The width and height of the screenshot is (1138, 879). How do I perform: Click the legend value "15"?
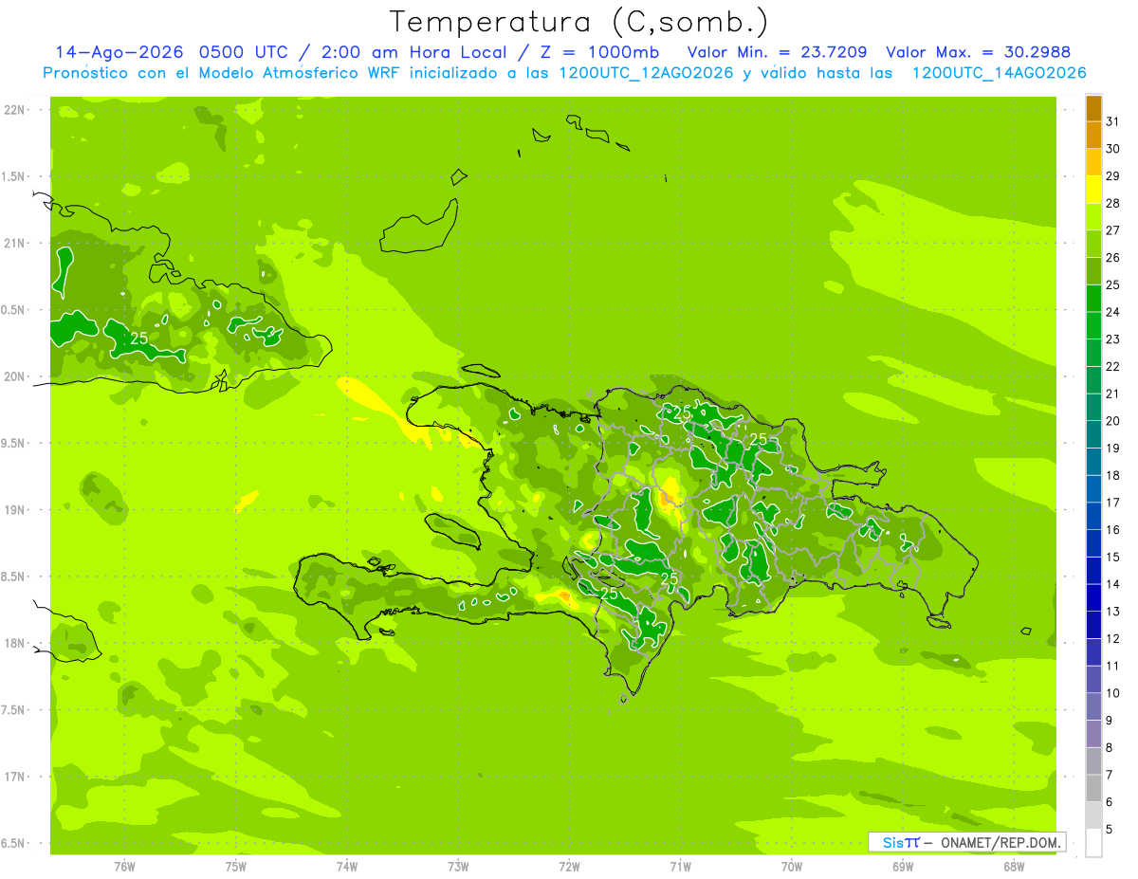(x=1113, y=558)
